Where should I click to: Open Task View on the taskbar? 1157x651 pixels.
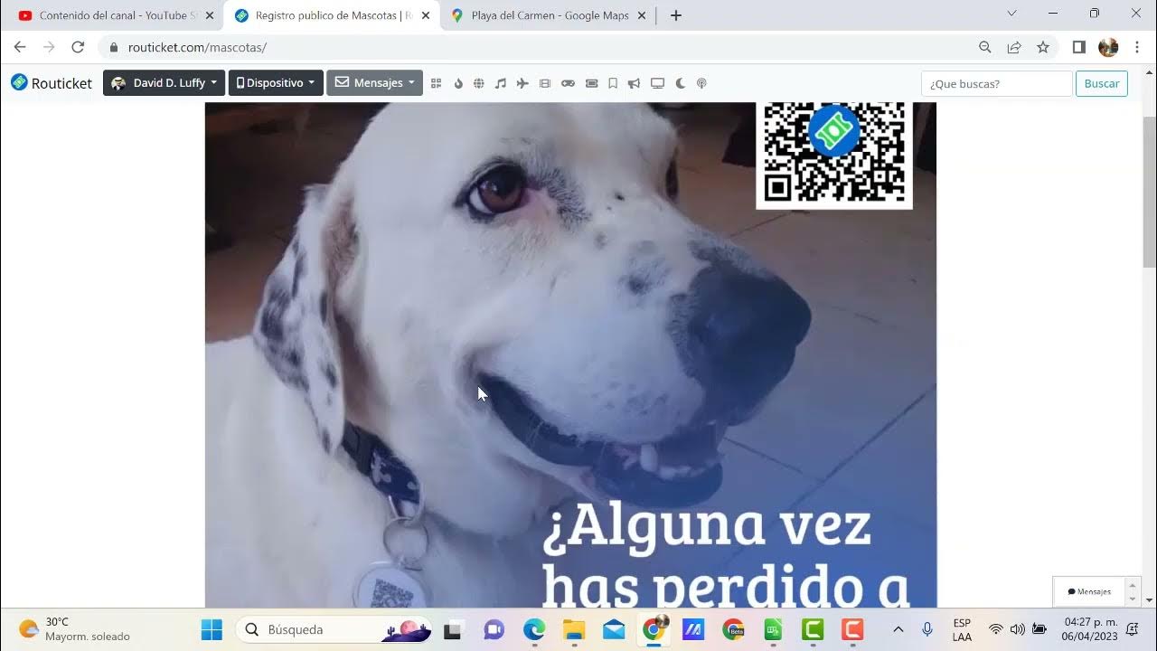coord(453,629)
